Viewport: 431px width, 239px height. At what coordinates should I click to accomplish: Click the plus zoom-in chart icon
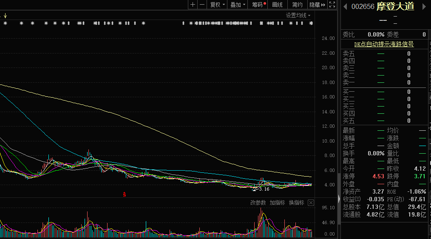coord(193,5)
